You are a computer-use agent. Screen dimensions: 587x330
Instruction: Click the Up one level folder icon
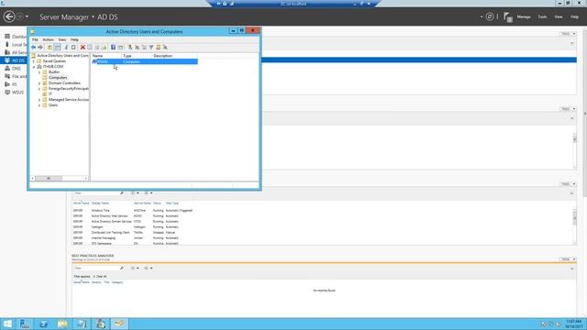point(50,47)
